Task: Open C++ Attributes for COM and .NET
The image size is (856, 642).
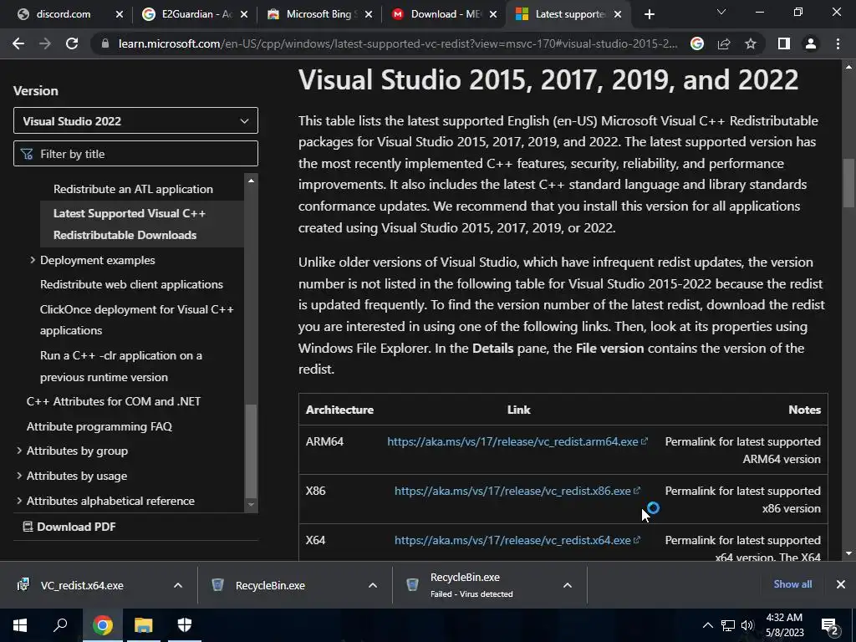Action: point(114,401)
